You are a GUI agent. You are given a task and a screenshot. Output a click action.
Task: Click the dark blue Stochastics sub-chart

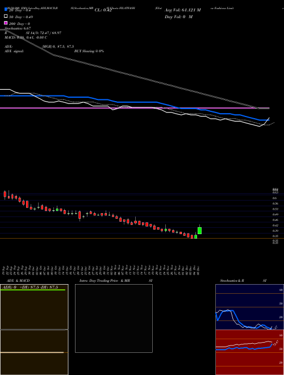[249, 307]
